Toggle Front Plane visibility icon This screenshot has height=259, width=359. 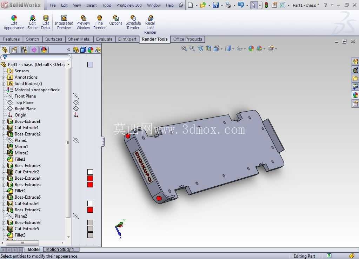pos(76,96)
